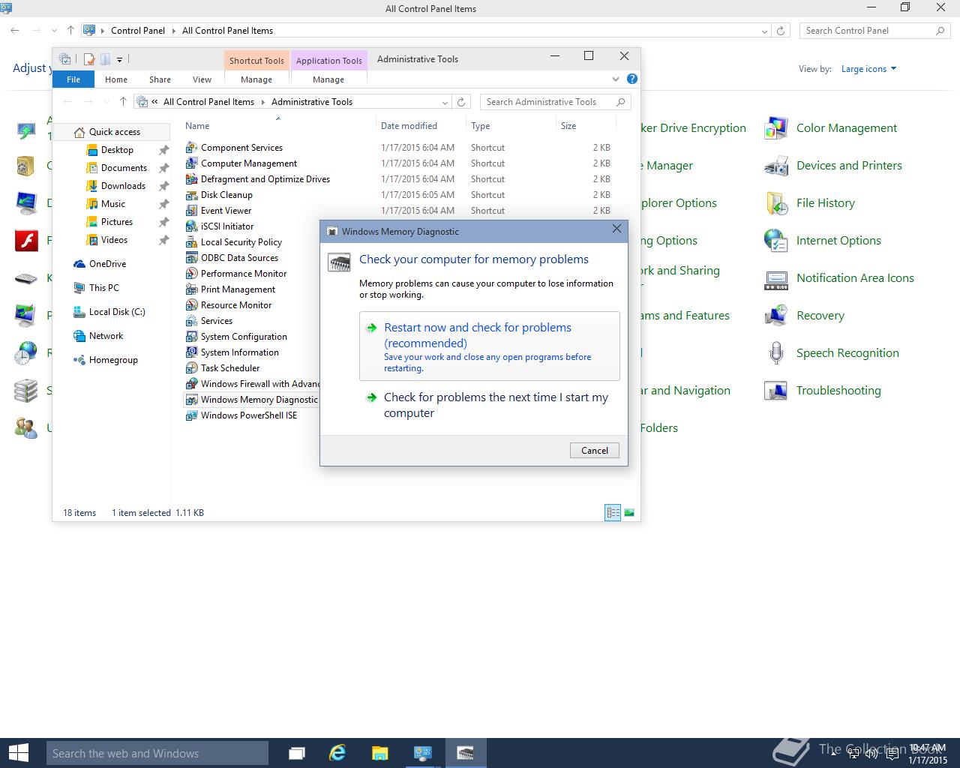Click the Services gear icon

pyautogui.click(x=191, y=321)
